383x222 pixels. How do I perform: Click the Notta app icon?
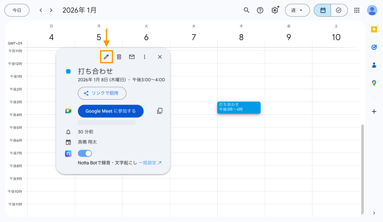[x=68, y=154]
